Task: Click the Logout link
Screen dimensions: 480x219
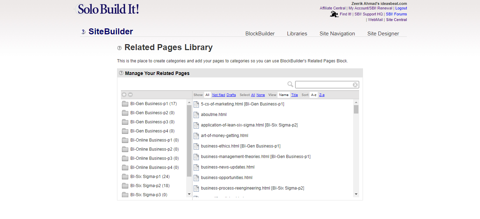Action: click(x=401, y=8)
